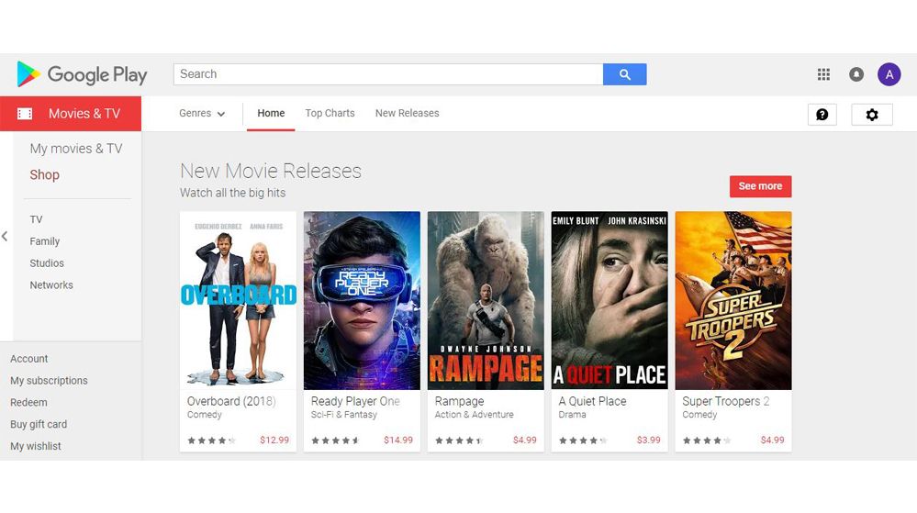Screen dimensions: 917x513
Task: Click the See more button
Action: coord(760,186)
